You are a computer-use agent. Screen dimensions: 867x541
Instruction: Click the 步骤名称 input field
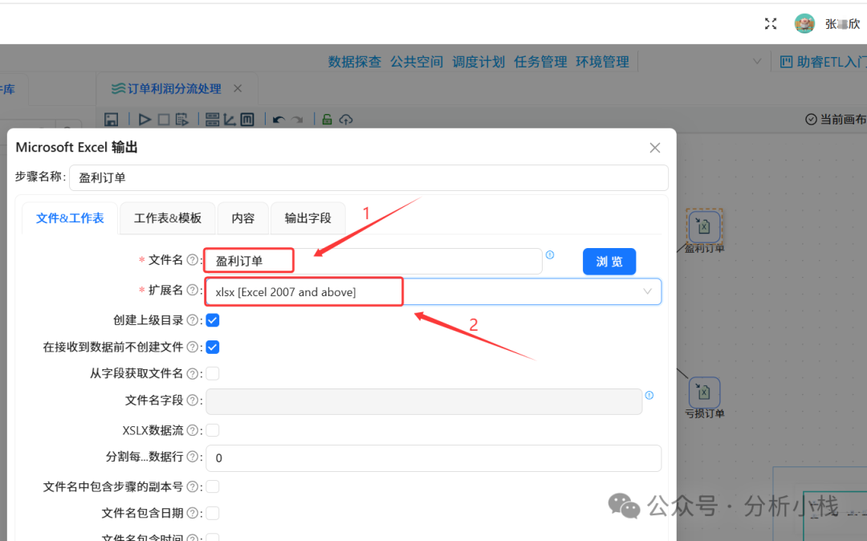pyautogui.click(x=368, y=177)
